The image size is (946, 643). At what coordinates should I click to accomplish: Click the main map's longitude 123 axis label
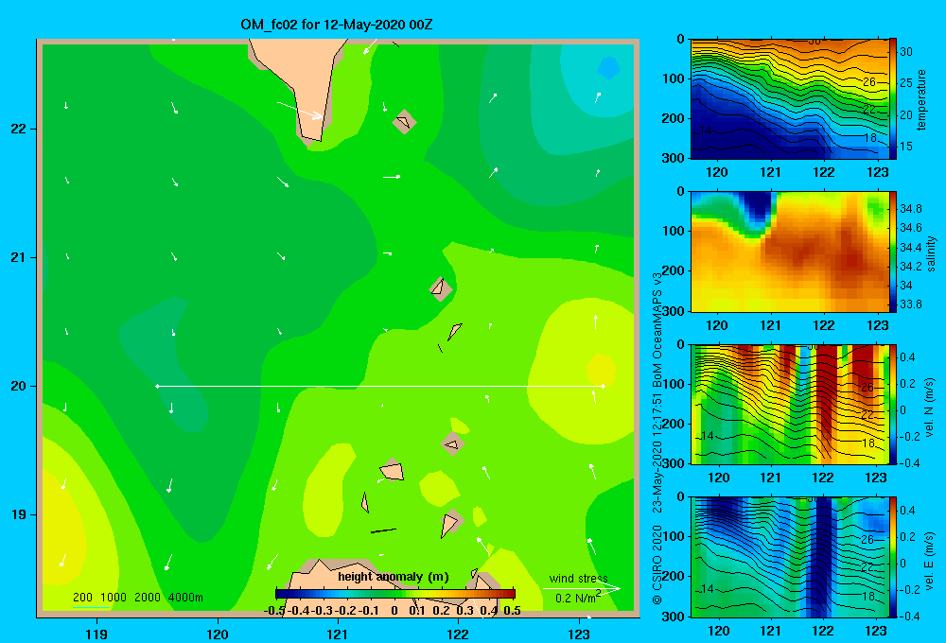579,634
